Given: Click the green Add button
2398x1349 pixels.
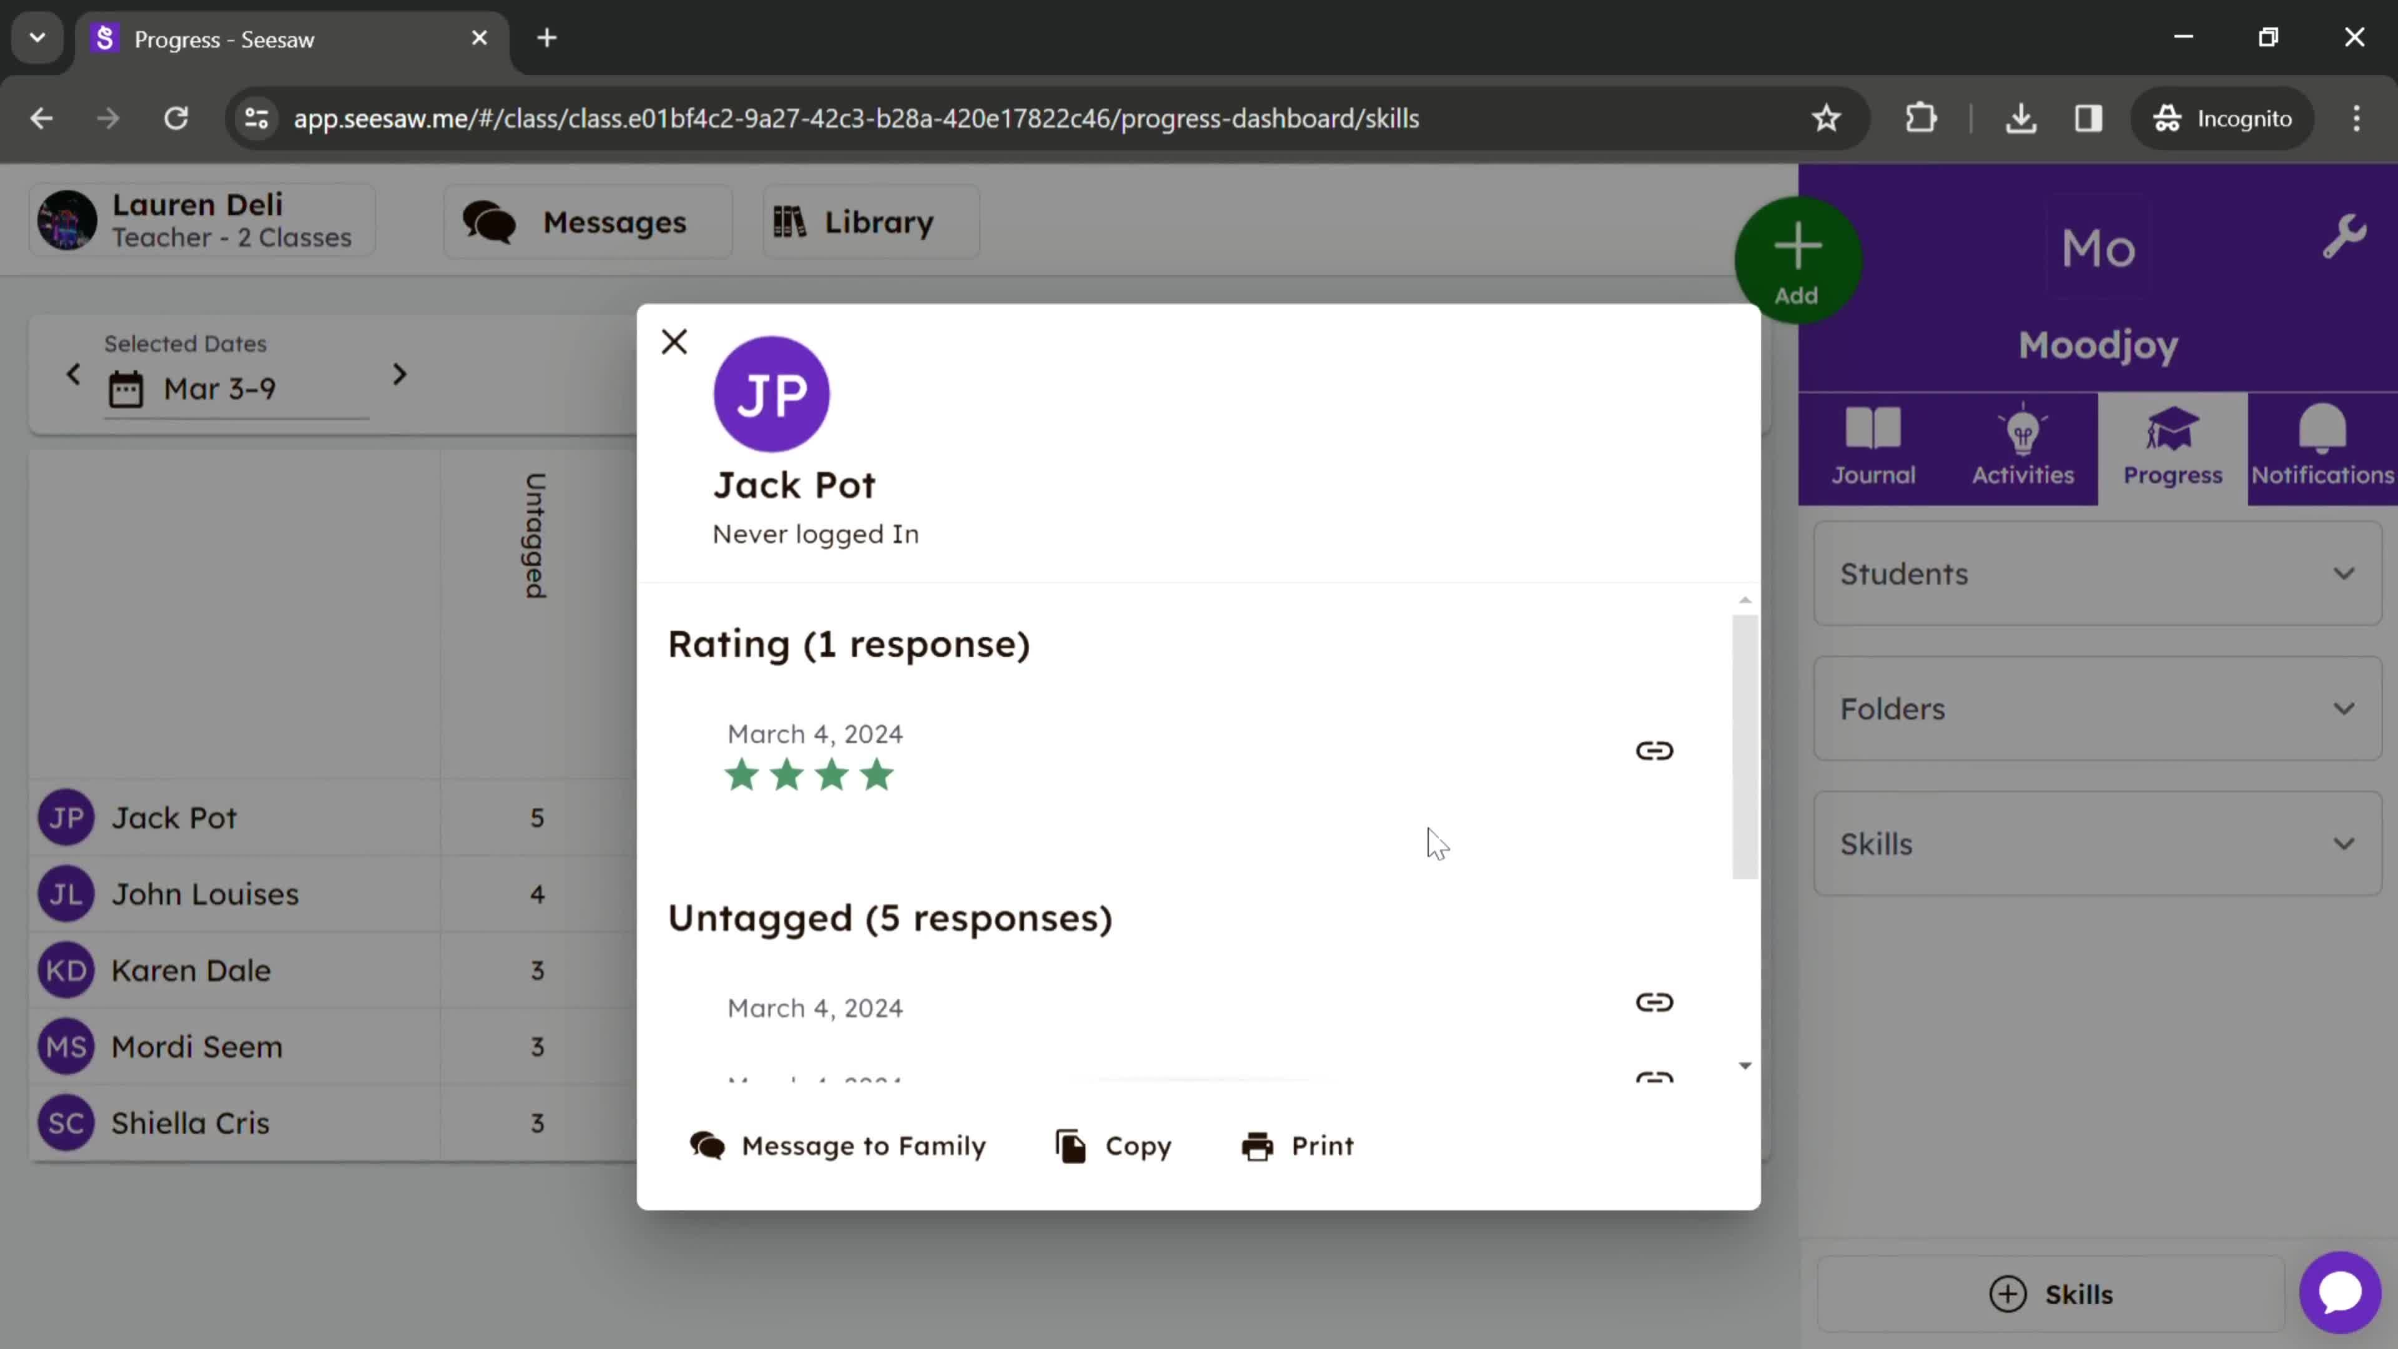Looking at the screenshot, I should [1797, 260].
